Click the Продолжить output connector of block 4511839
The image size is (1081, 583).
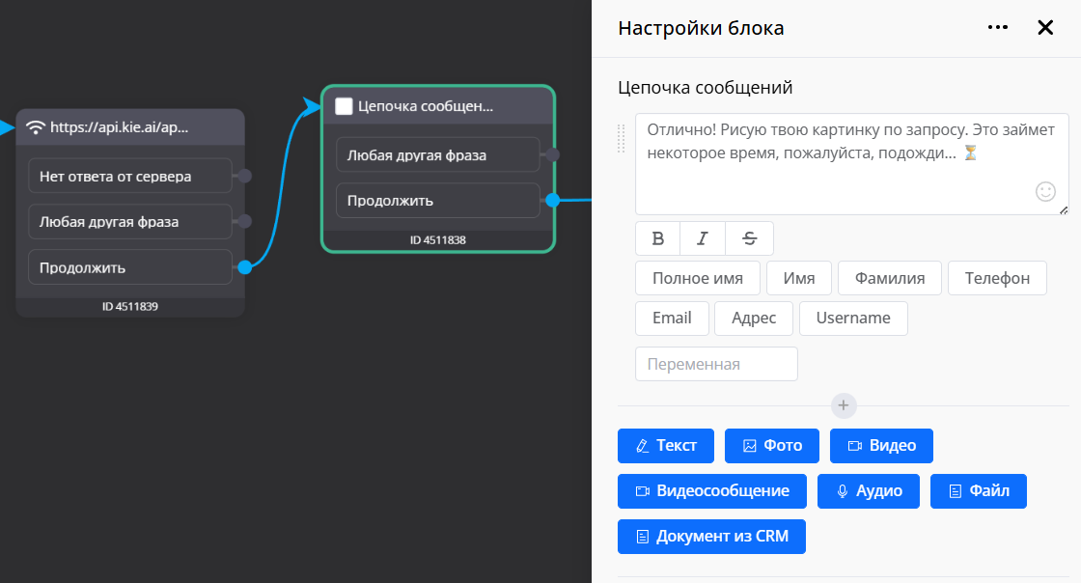(x=245, y=267)
